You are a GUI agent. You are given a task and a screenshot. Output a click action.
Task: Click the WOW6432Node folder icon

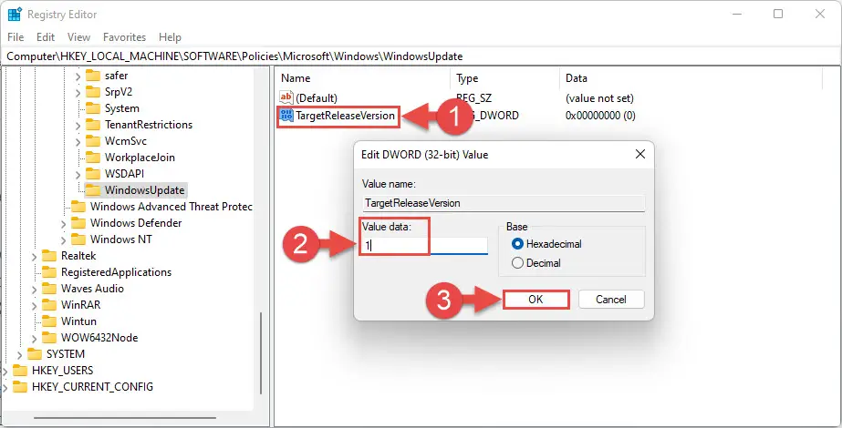[x=49, y=337]
